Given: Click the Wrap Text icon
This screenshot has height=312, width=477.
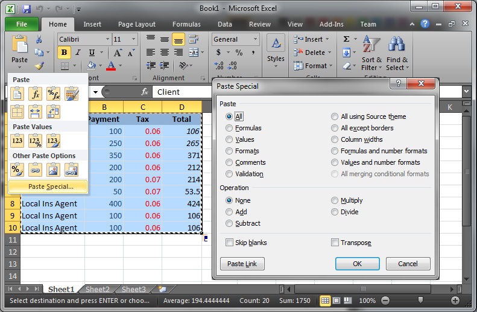Looking at the screenshot, I should click(x=194, y=39).
